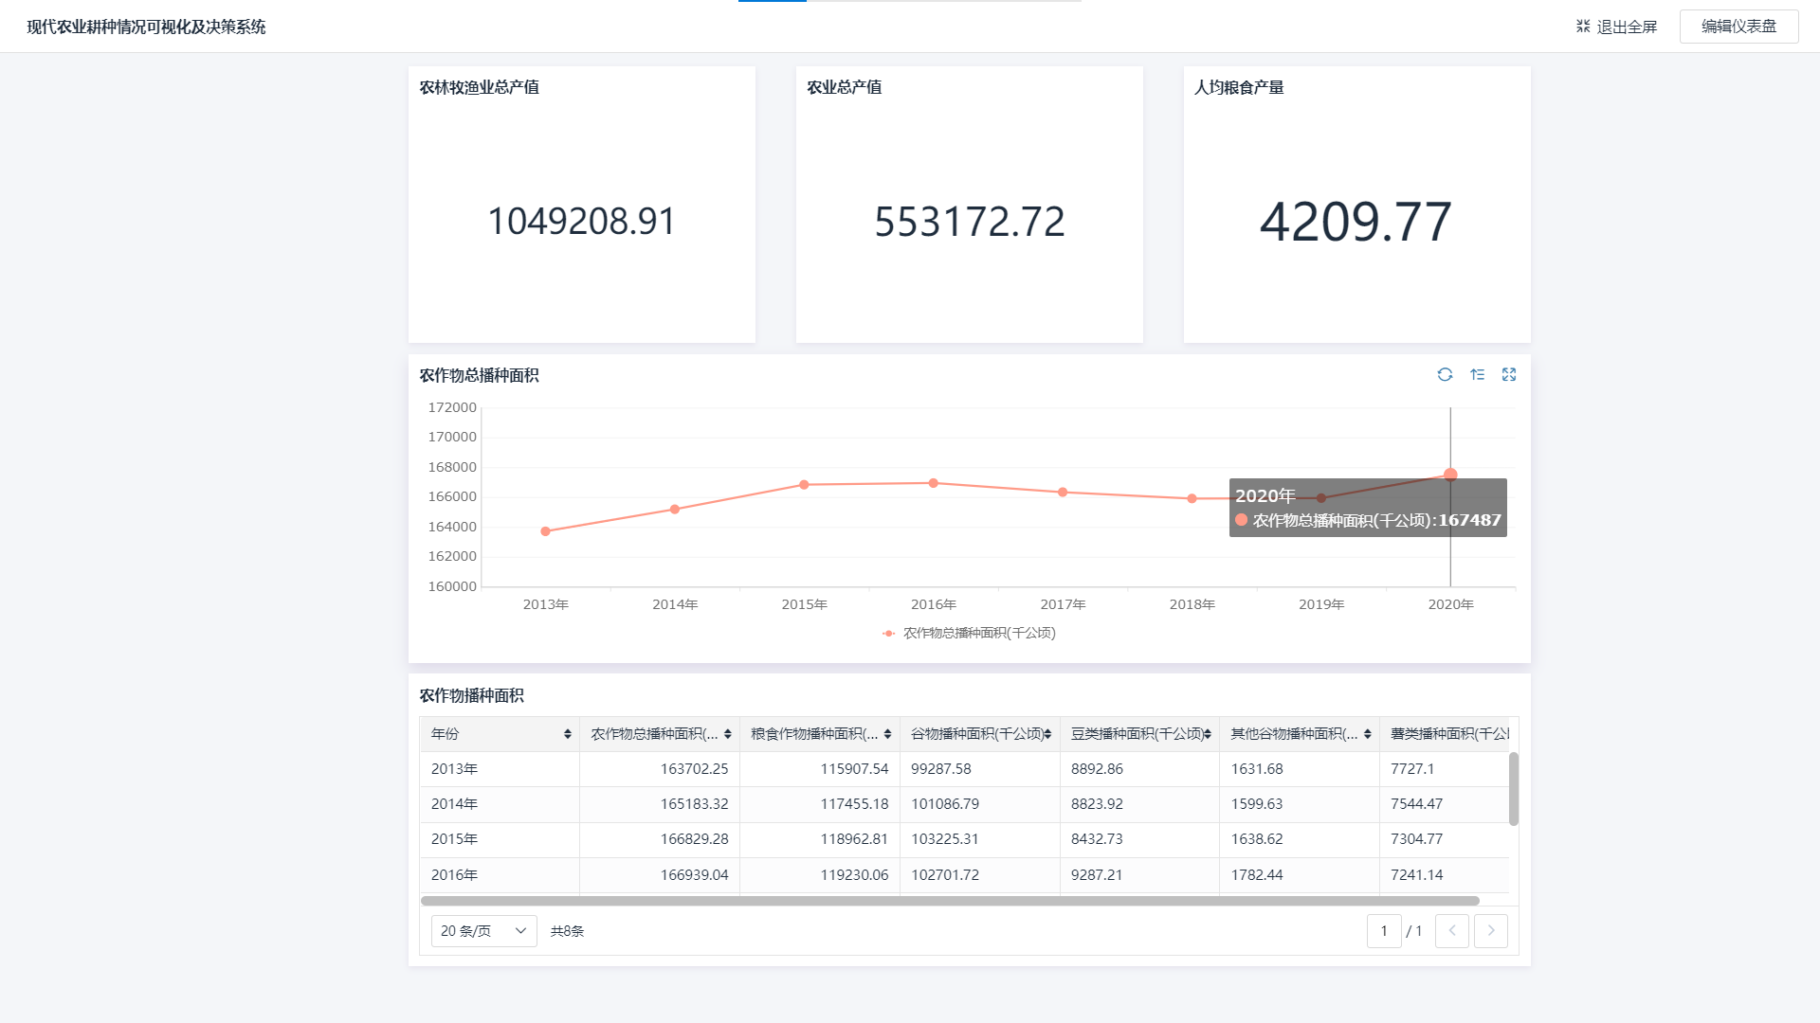Click the table's vertical scrollbar
The height and width of the screenshot is (1023, 1820).
(1513, 788)
